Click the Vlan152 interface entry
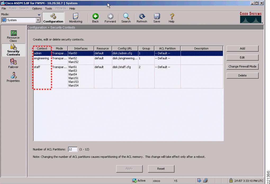 tap(73, 62)
